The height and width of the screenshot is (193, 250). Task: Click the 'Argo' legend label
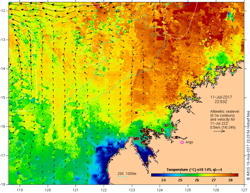click(x=189, y=142)
